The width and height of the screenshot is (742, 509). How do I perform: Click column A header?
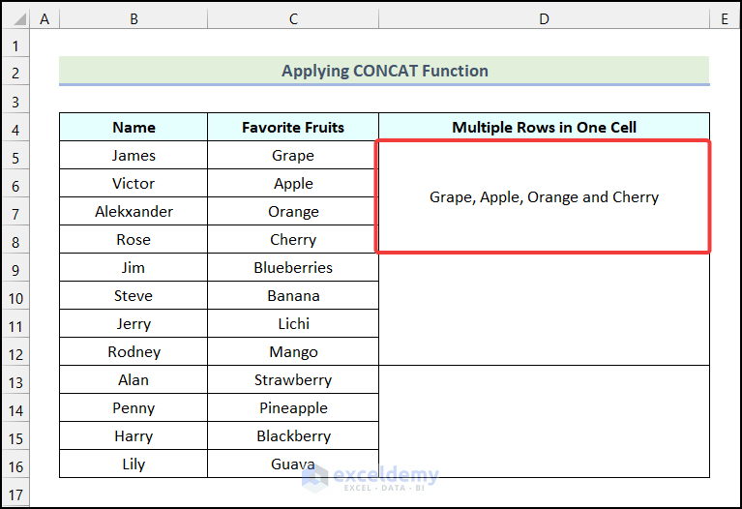coord(45,19)
